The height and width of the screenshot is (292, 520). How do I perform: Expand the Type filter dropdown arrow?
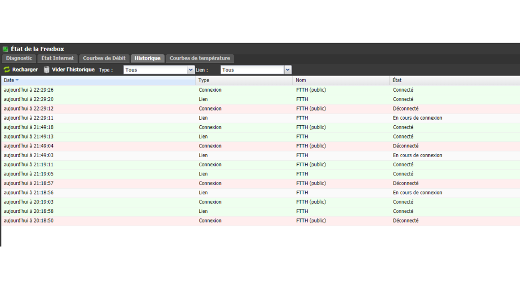click(x=190, y=70)
